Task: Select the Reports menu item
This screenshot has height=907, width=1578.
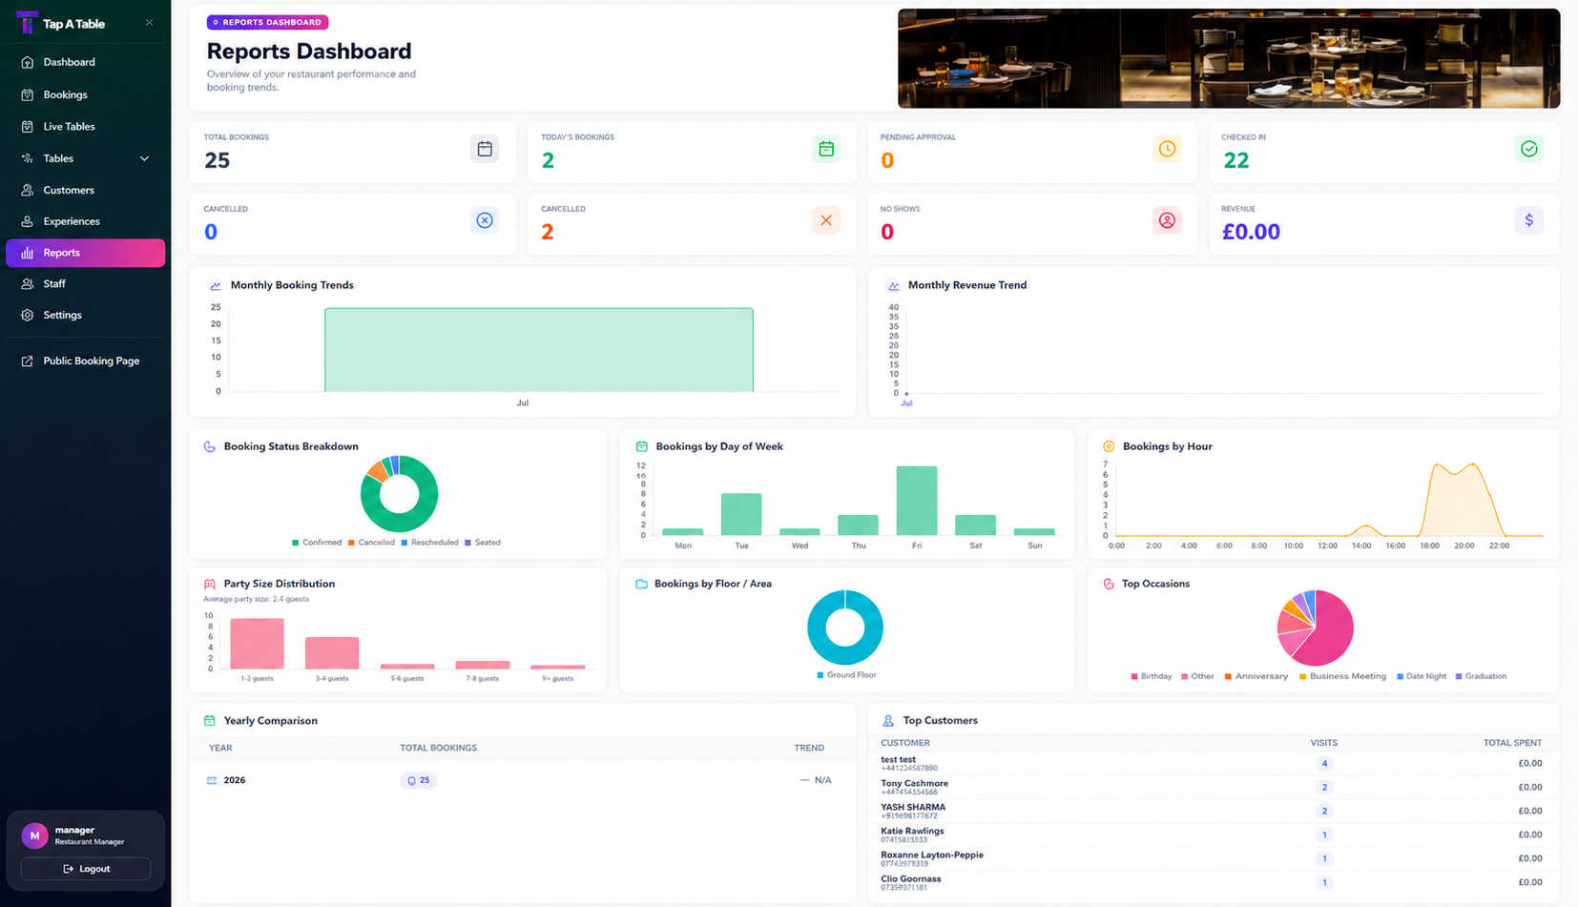Action: (85, 253)
